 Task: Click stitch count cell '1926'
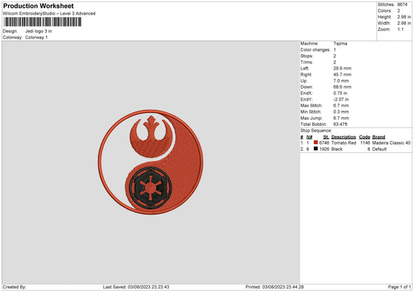(324, 149)
